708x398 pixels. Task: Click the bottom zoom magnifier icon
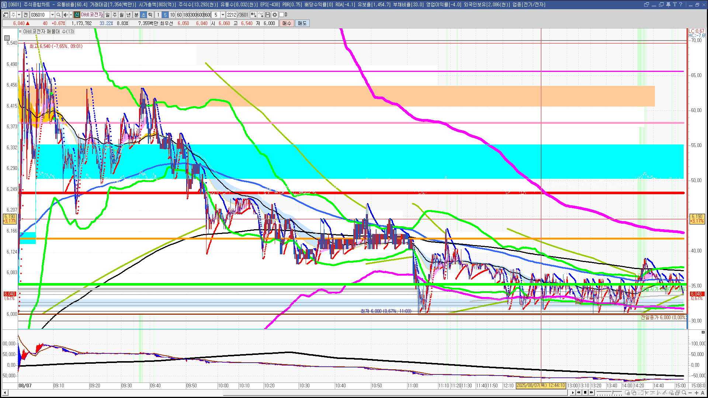tap(684, 393)
